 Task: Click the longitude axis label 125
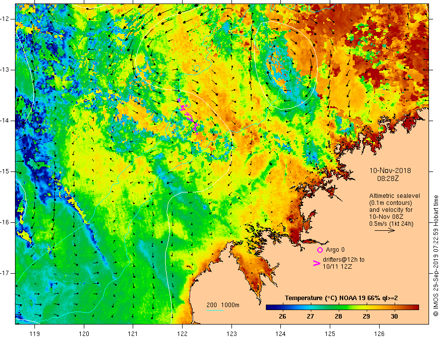(x=330, y=334)
